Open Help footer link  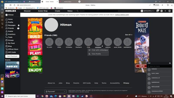coord(96,83)
